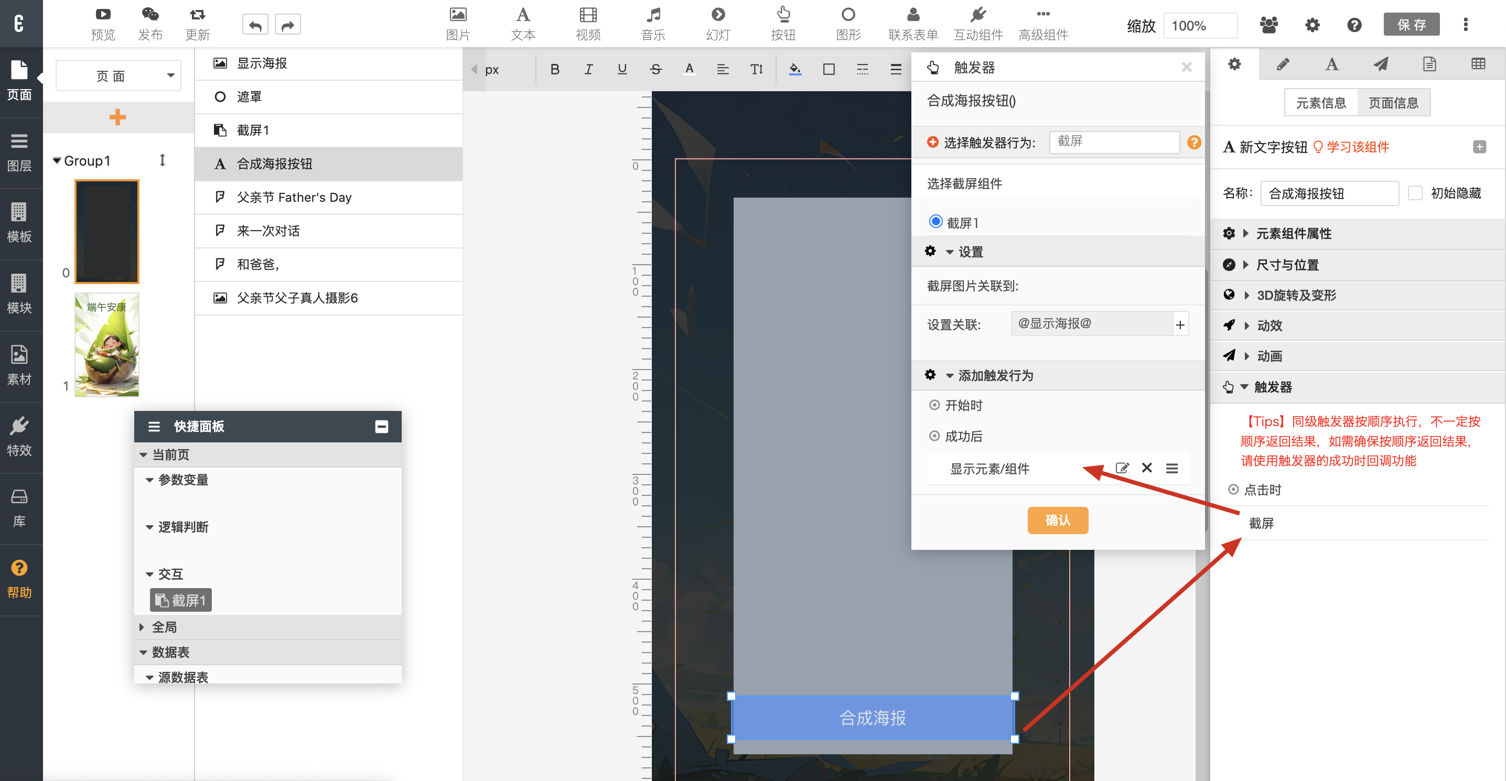
Task: Edit the 显示元素/组件 behavior
Action: tap(1121, 468)
